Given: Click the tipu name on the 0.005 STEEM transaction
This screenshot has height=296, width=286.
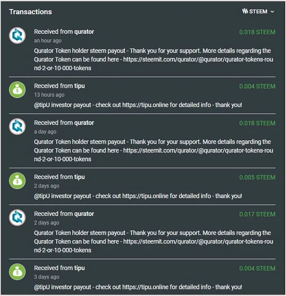Looking at the screenshot, I should click(x=79, y=177).
